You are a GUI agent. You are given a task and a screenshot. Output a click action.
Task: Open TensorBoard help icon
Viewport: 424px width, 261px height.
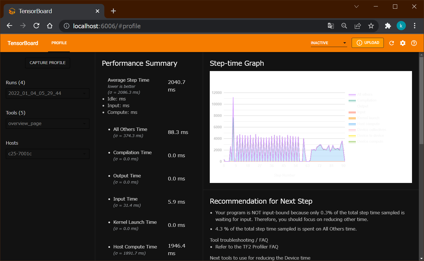click(x=414, y=43)
